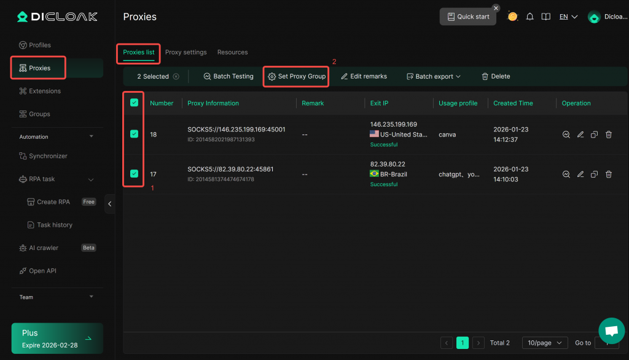Toggle the select-all checkbox in header

pos(134,103)
